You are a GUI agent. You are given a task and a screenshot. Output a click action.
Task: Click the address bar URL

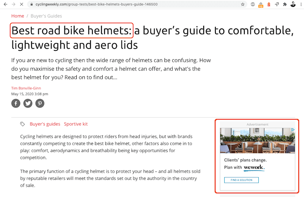click(x=97, y=4)
